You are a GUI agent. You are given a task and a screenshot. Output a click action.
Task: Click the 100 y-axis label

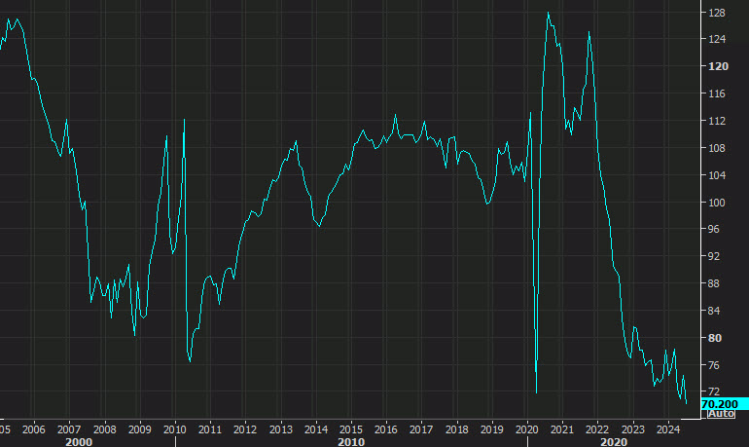[x=717, y=203]
